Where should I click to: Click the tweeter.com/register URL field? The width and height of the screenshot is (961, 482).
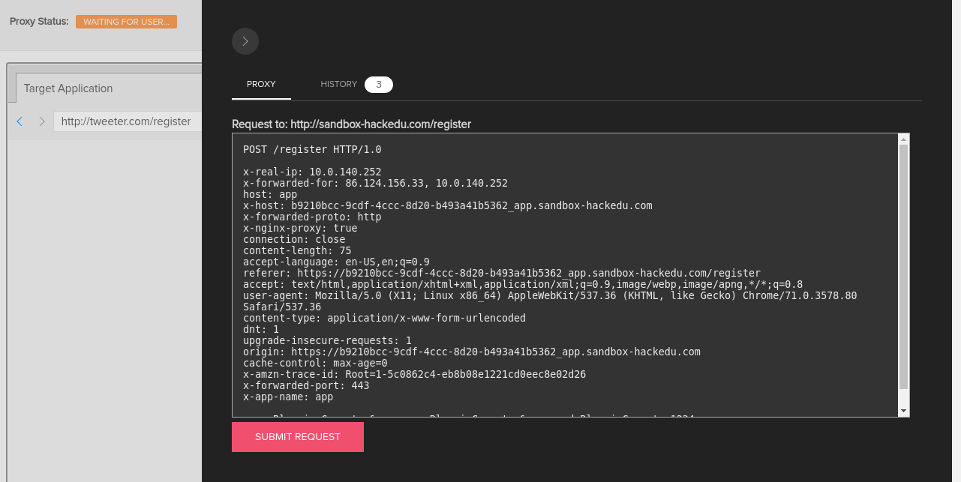[128, 121]
